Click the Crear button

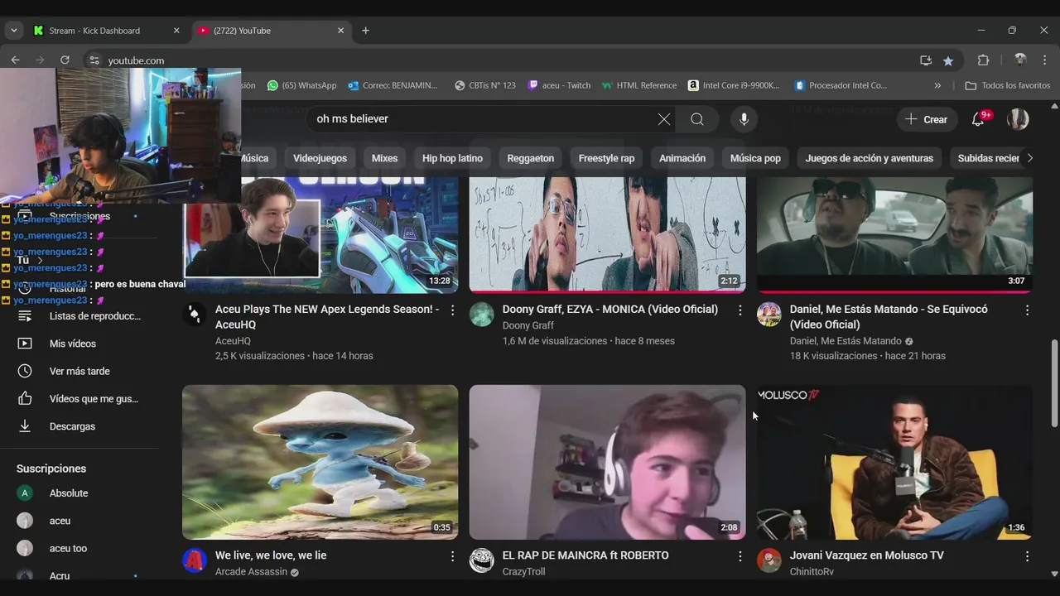[927, 119]
